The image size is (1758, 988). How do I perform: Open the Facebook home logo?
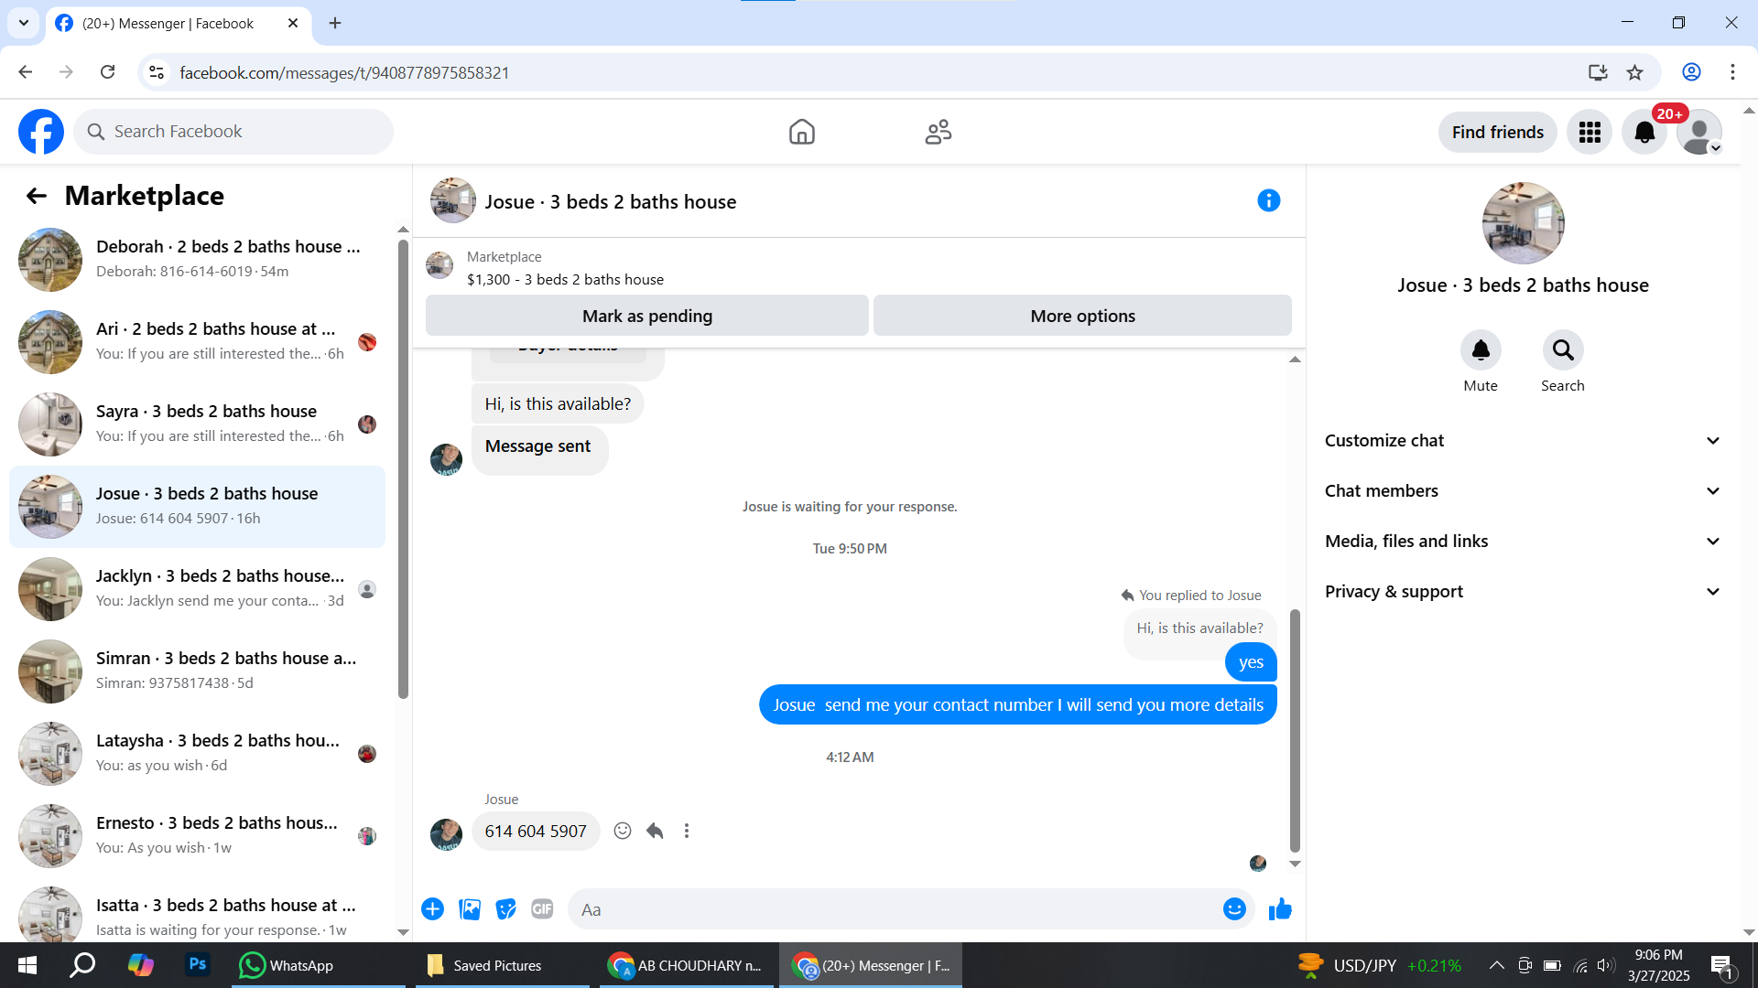[41, 132]
